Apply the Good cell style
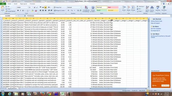Viewport: 172px width, 96px height. (x=102, y=10)
